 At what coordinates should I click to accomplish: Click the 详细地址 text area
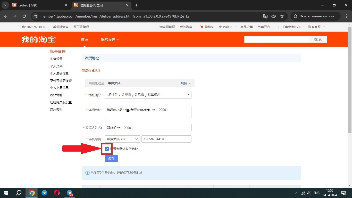(x=148, y=112)
